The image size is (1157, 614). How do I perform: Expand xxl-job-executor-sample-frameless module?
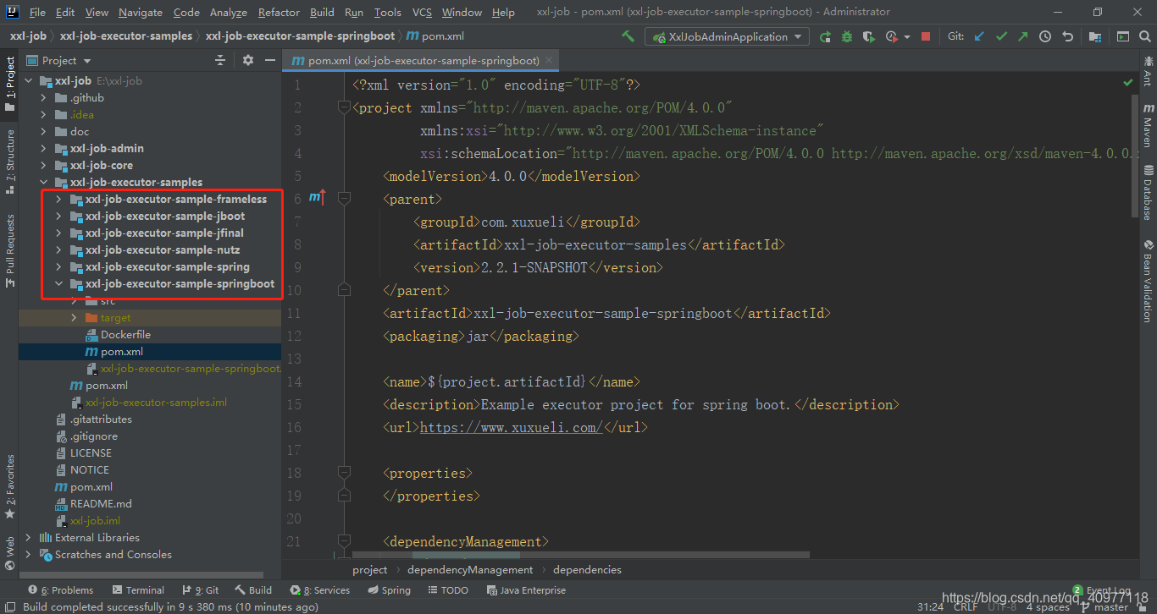pyautogui.click(x=58, y=199)
